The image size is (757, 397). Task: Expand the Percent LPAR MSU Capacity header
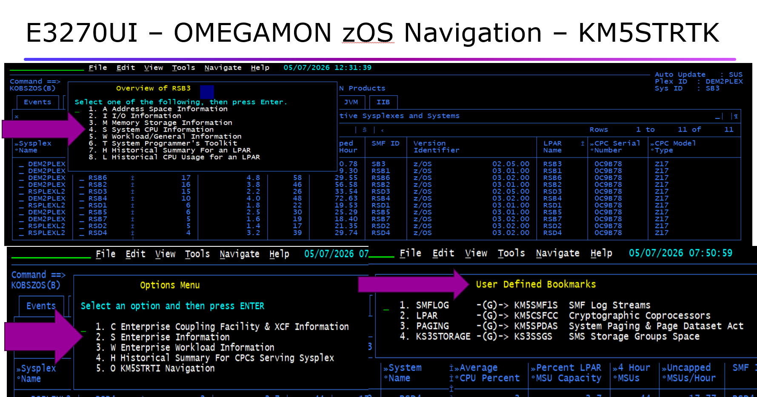pos(533,368)
